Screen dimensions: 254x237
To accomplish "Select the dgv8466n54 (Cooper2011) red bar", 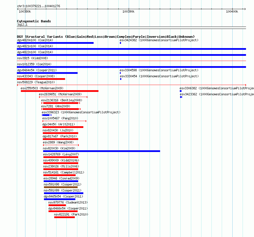I will [x=63, y=211].
